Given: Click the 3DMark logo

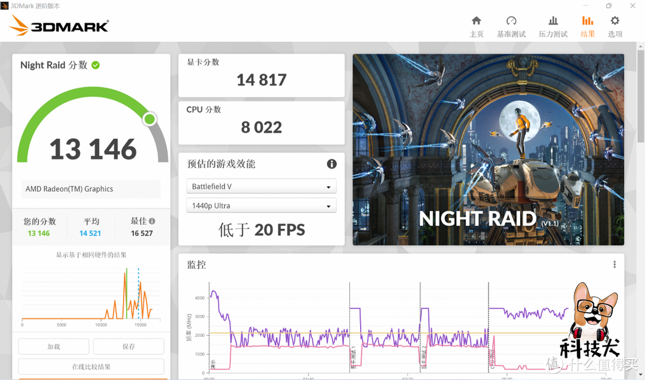Looking at the screenshot, I should click(x=59, y=26).
